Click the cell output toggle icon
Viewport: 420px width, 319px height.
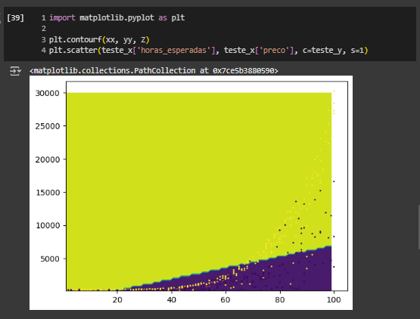coord(15,71)
